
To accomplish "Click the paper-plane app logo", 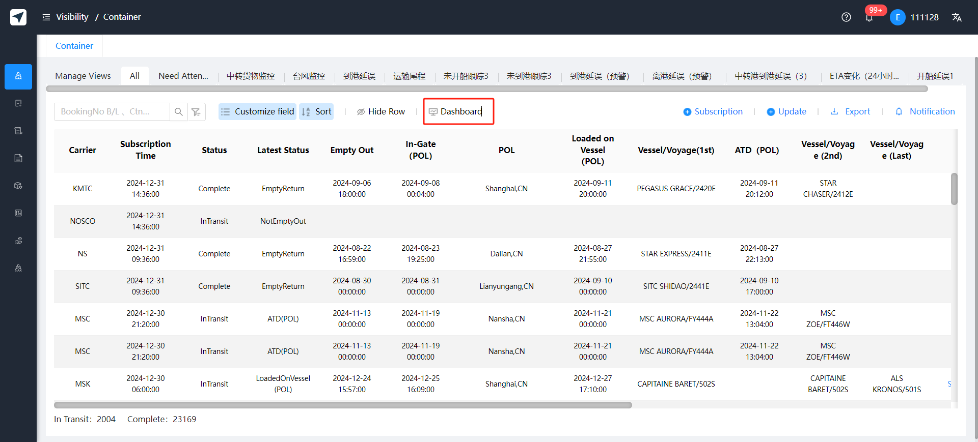I will click(18, 17).
